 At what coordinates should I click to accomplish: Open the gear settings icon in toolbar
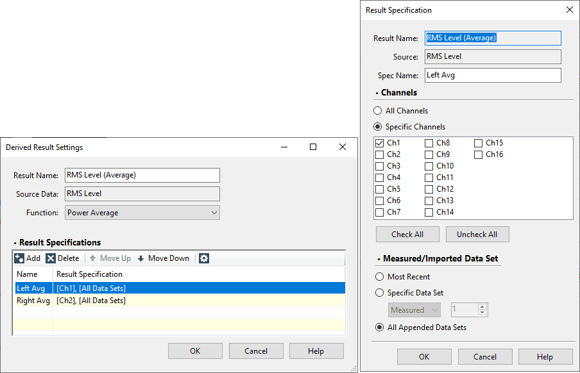(x=204, y=258)
